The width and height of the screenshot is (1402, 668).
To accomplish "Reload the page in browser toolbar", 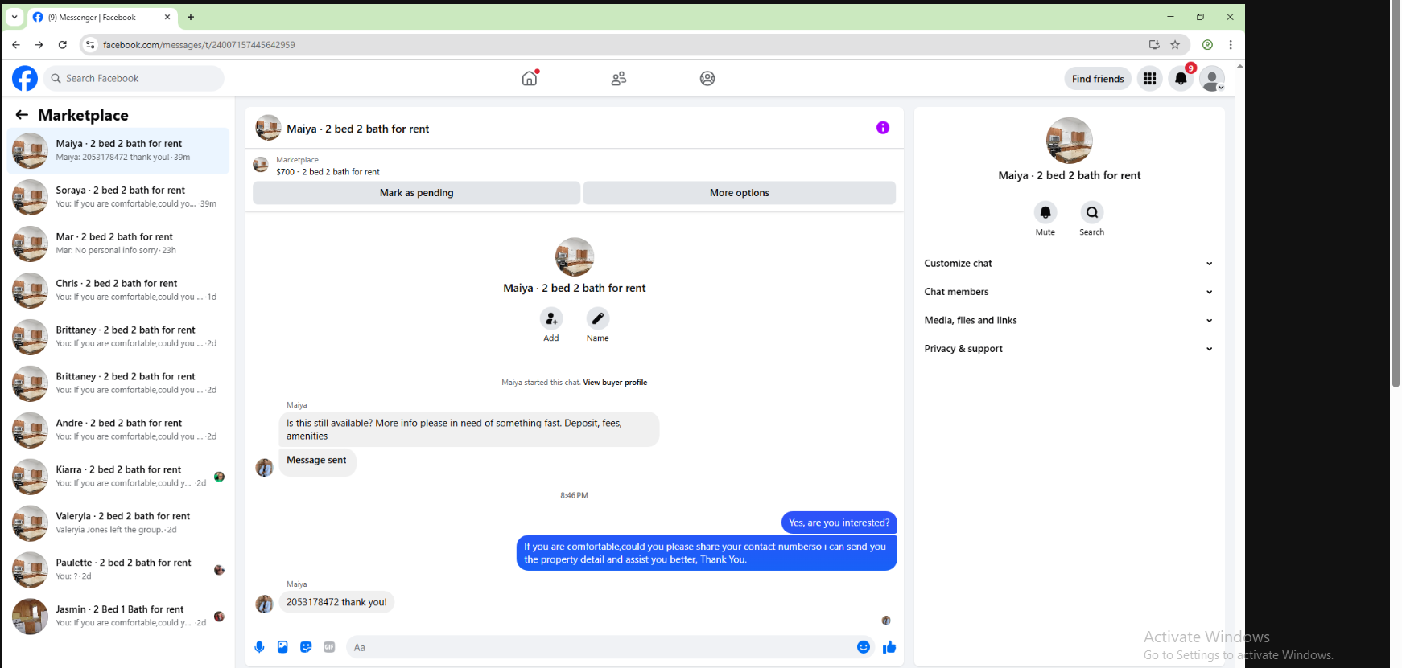I will click(x=63, y=45).
